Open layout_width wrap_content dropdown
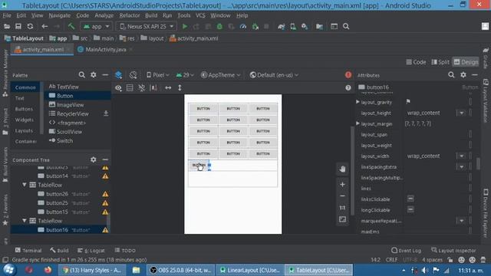Viewport: 491px width, 276px height. (x=462, y=156)
